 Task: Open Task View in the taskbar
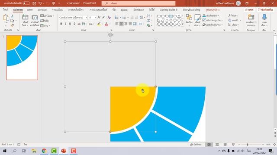click(x=24, y=151)
